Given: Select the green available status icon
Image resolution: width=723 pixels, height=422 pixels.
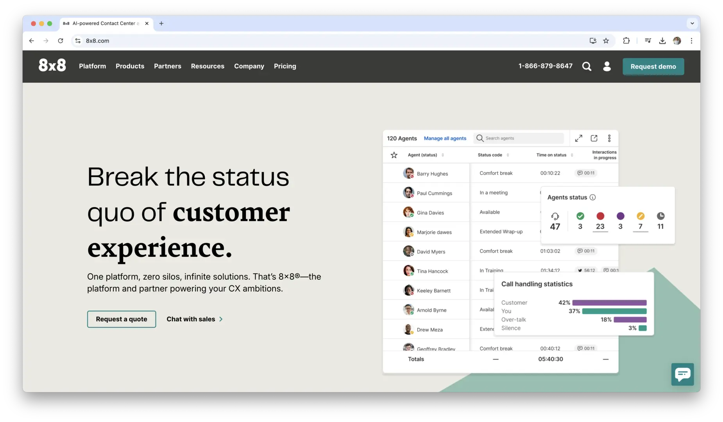Looking at the screenshot, I should [580, 216].
